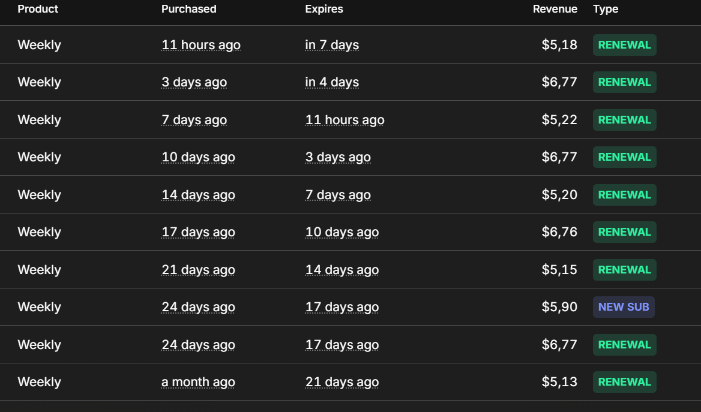Click the Product column header
This screenshot has height=412, width=701.
tap(38, 9)
